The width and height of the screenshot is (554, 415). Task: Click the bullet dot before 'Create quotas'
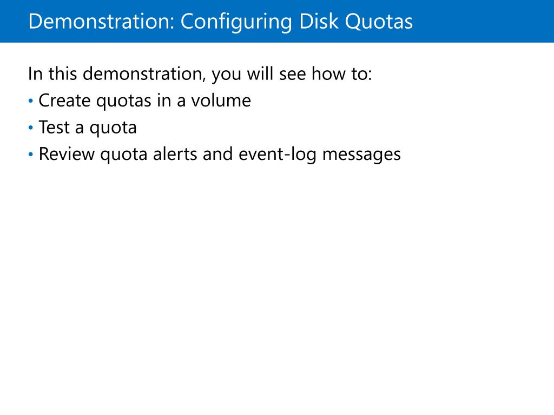coord(31,101)
